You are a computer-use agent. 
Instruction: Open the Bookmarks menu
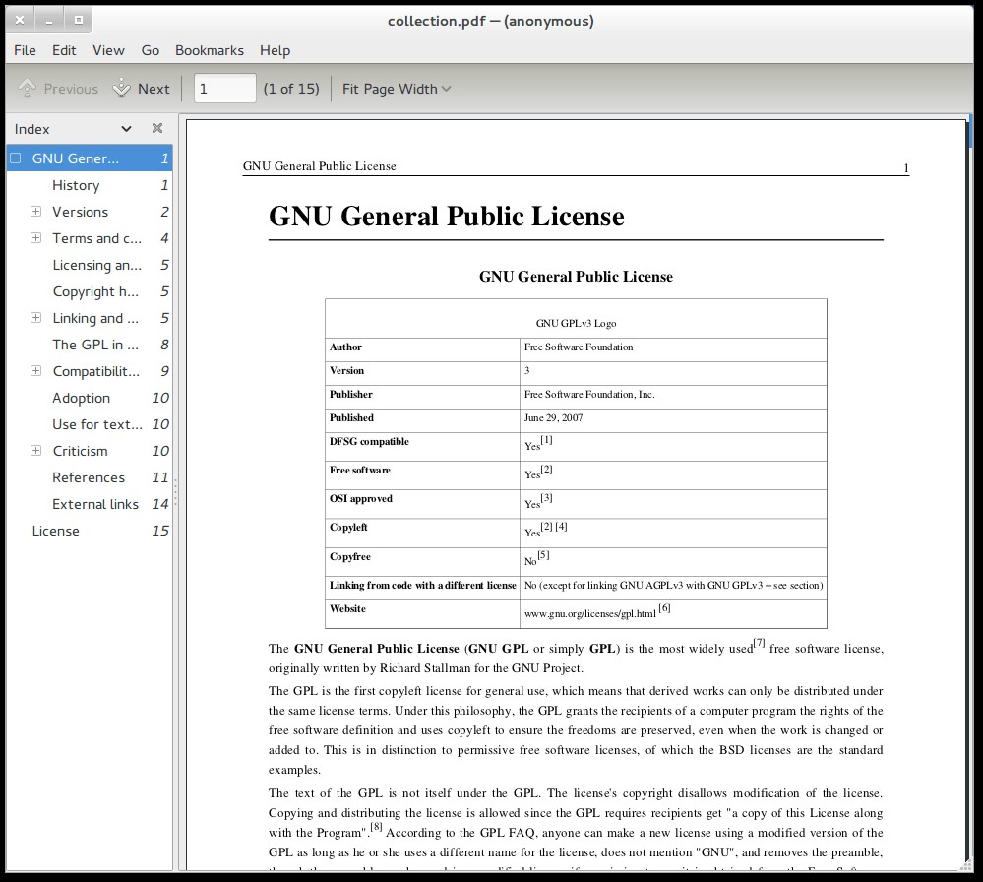[x=209, y=50]
